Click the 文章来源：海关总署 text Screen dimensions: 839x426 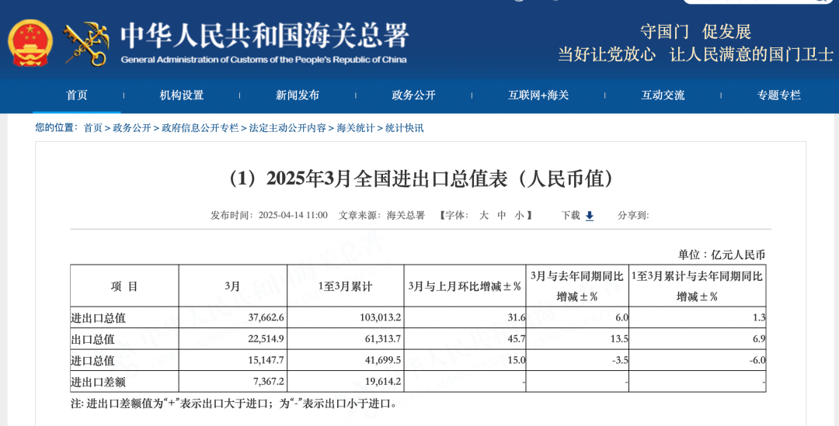point(381,216)
